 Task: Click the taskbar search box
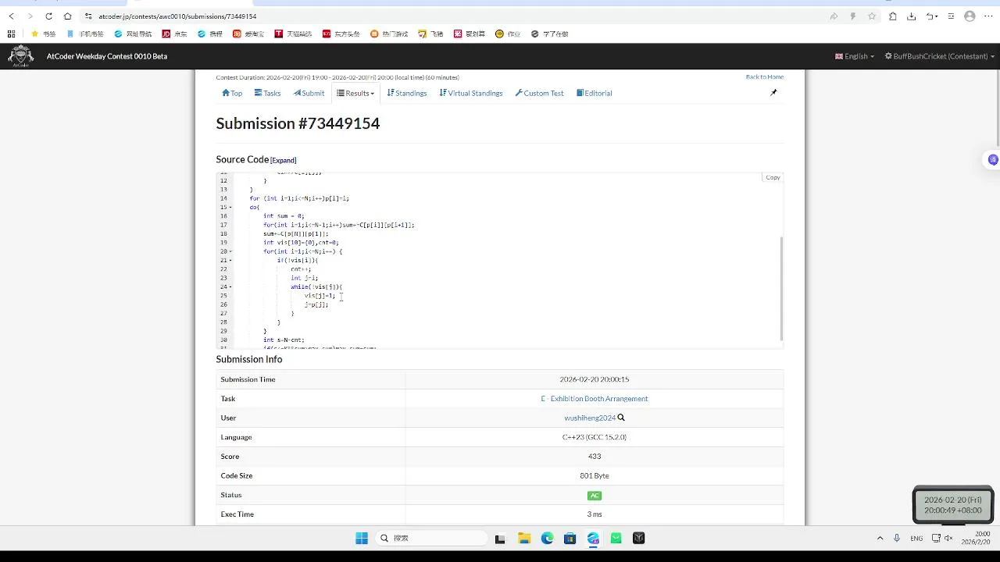pos(430,538)
